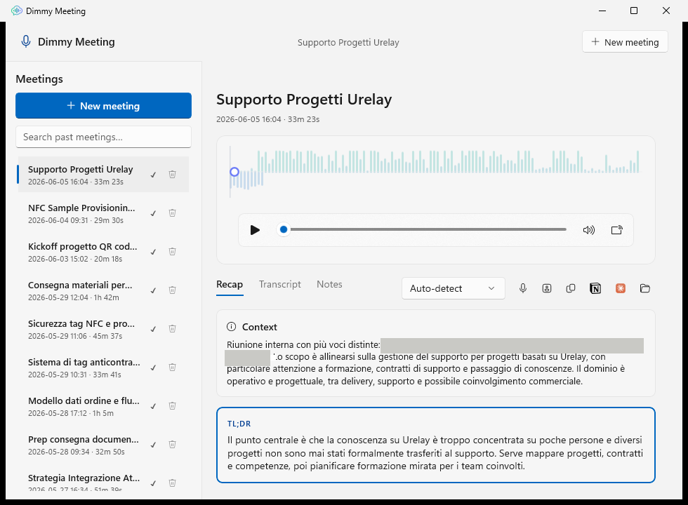Open the Consegna materiali per... meeting

[x=104, y=290]
